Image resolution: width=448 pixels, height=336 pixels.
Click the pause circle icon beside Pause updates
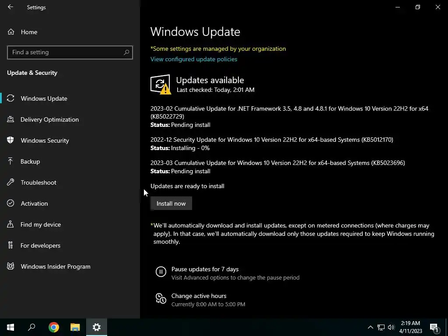click(x=161, y=271)
